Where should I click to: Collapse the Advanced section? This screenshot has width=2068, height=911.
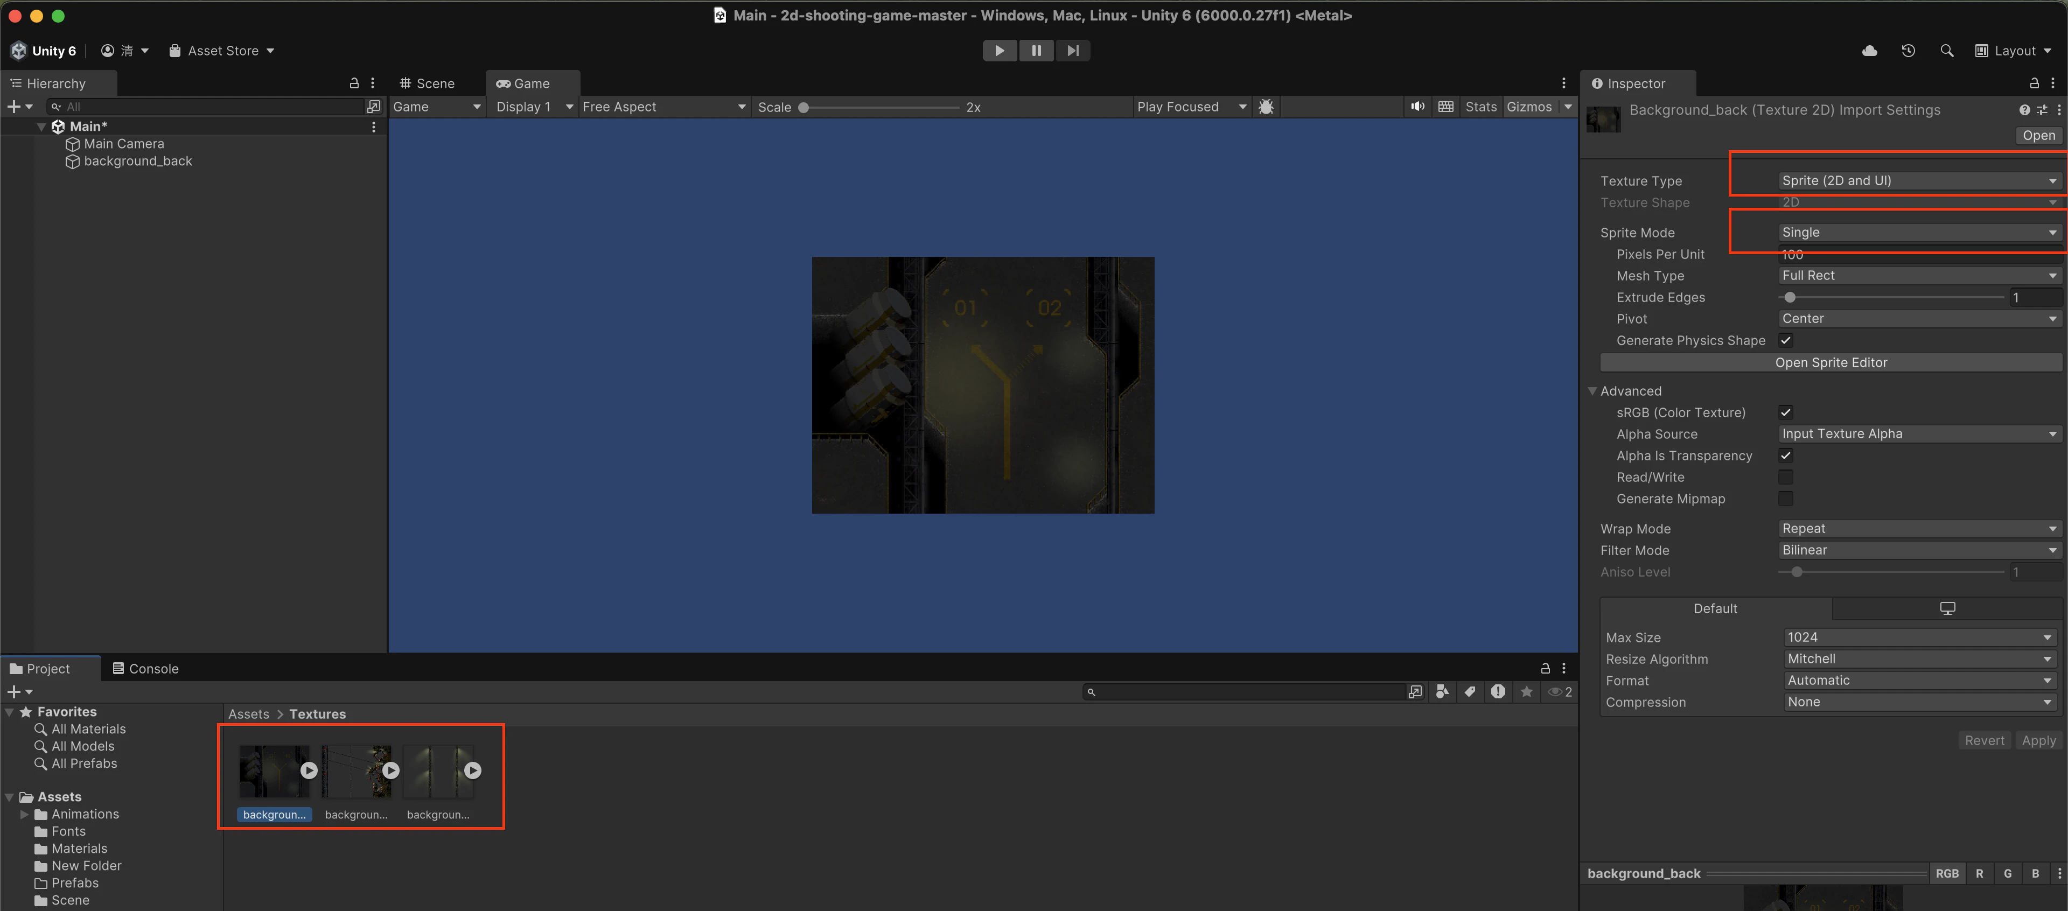1592,391
